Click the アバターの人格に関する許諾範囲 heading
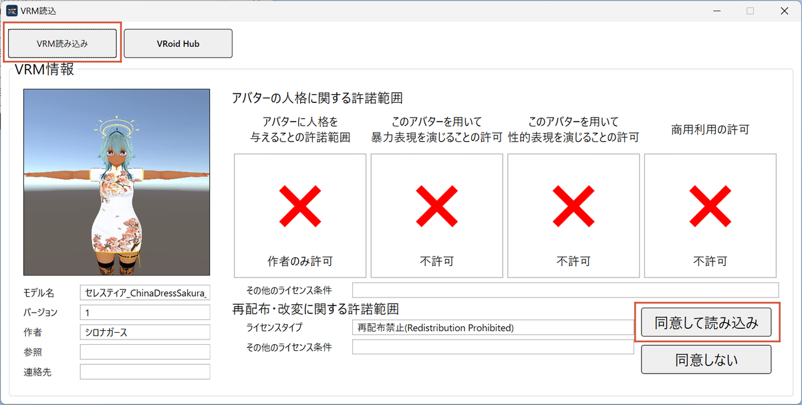The image size is (802, 405). [317, 98]
